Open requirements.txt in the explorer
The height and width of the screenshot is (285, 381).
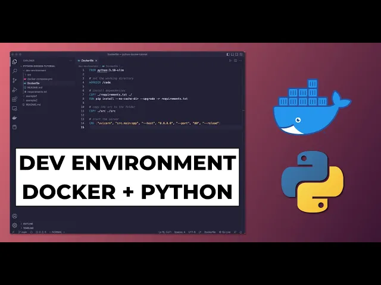coord(37,92)
